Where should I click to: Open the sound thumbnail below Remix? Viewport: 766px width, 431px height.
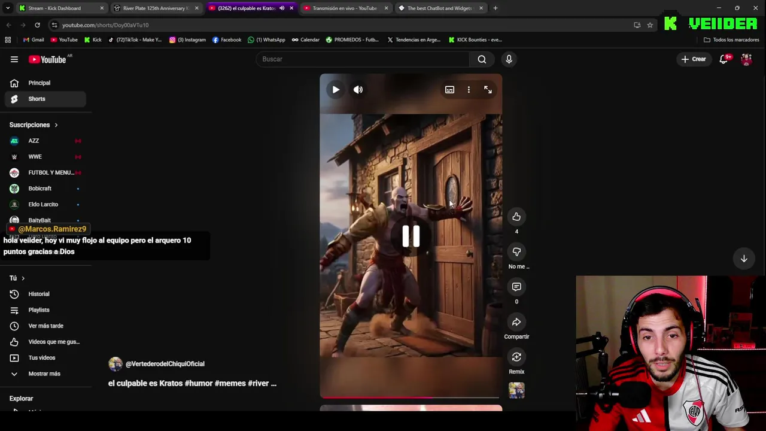pyautogui.click(x=516, y=390)
